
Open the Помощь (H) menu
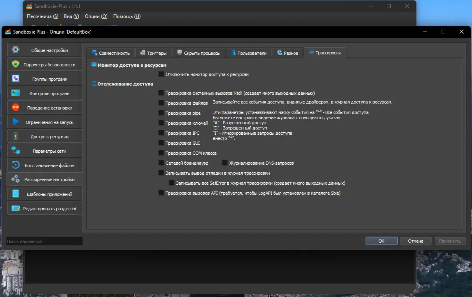coord(127,16)
